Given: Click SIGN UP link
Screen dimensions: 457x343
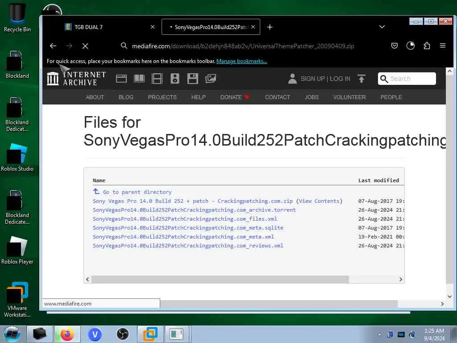Looking at the screenshot, I should [312, 79].
